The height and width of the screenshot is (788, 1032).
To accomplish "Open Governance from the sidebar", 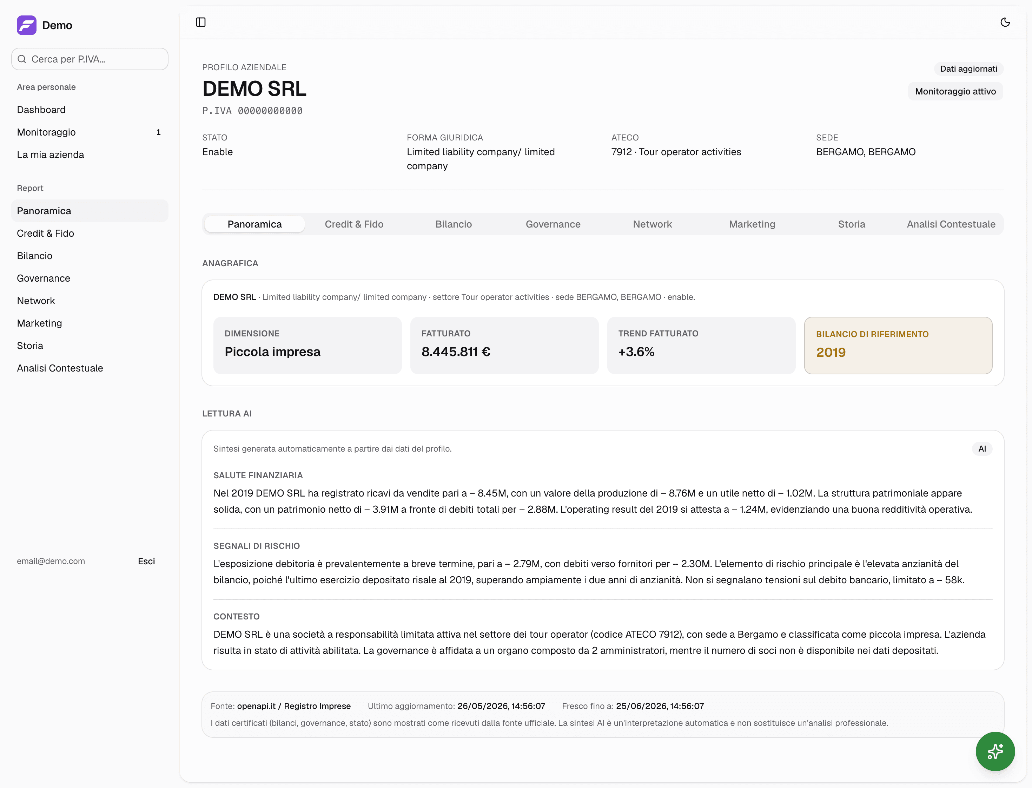I will click(90, 278).
